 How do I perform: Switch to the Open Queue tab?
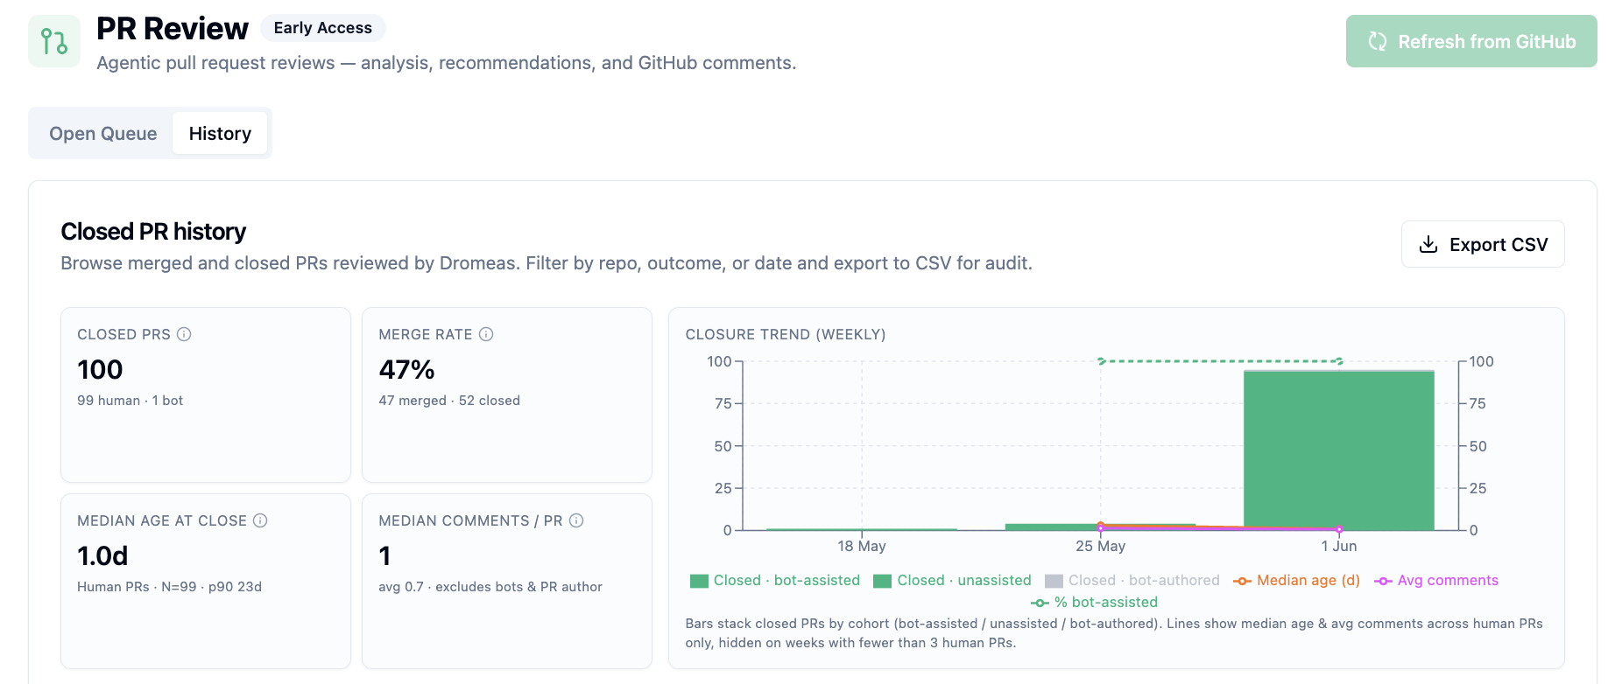click(x=103, y=133)
